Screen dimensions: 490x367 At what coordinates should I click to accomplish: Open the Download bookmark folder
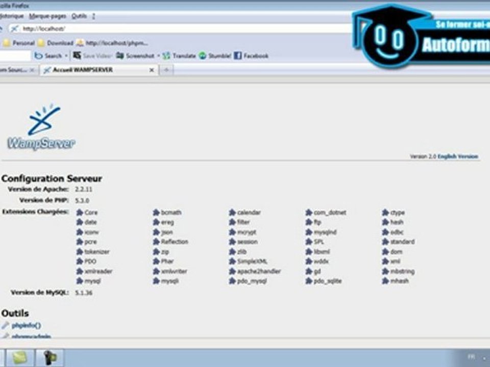tap(55, 43)
